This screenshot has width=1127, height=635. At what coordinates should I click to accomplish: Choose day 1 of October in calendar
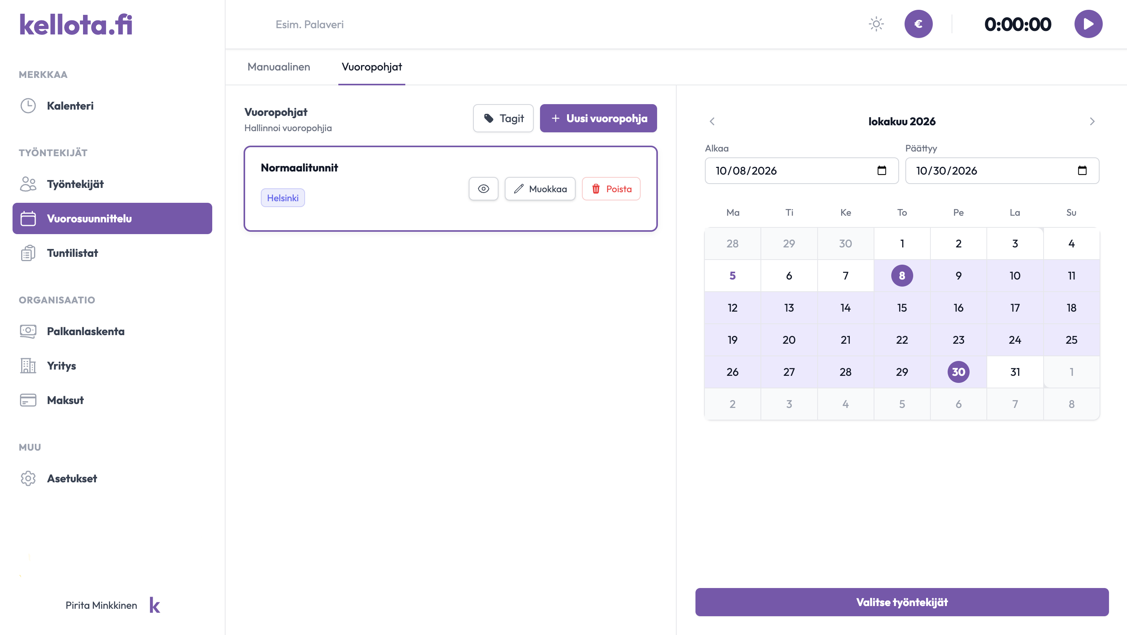tap(902, 244)
